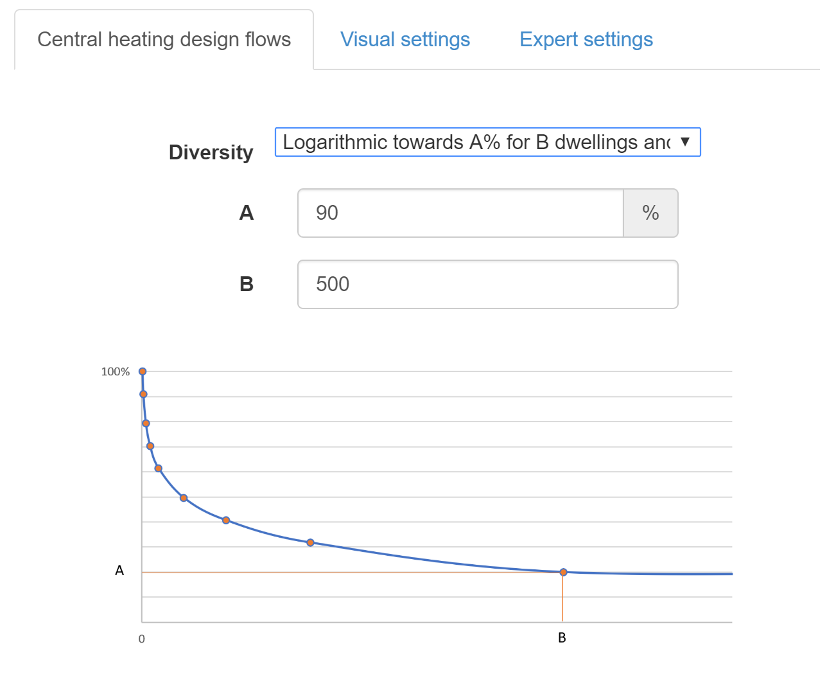Select the second data point from top

pyautogui.click(x=143, y=395)
